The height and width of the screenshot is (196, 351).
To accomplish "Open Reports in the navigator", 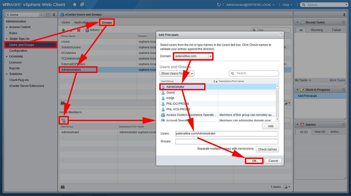I will 15,68.
